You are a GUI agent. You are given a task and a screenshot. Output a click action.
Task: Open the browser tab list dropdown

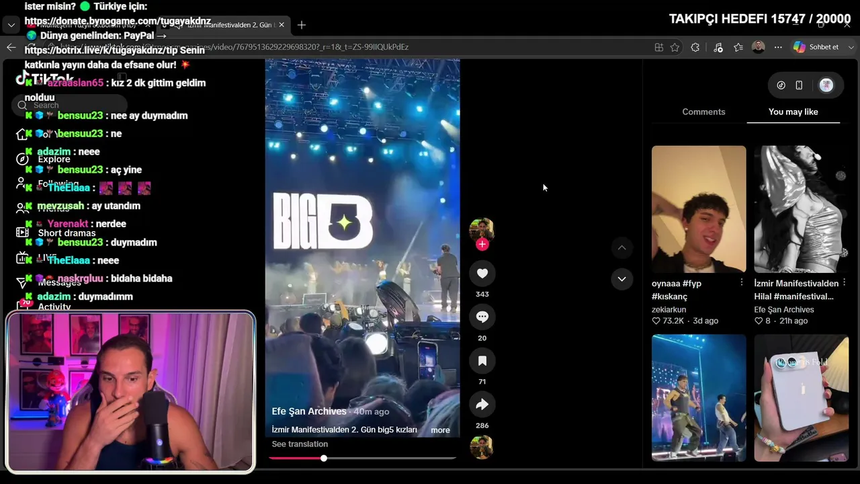(x=11, y=25)
